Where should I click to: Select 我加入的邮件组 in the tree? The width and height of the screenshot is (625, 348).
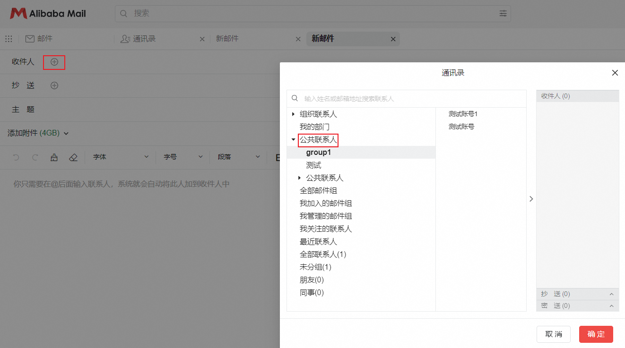[326, 204]
